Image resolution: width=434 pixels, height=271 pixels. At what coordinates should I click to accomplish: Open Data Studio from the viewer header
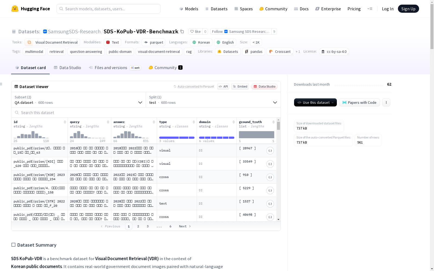coord(264,86)
